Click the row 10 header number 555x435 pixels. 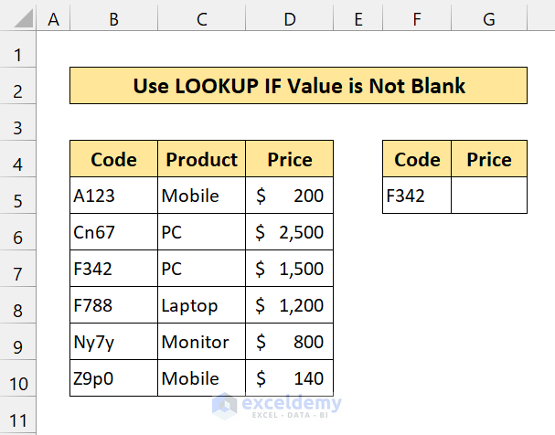(x=18, y=378)
